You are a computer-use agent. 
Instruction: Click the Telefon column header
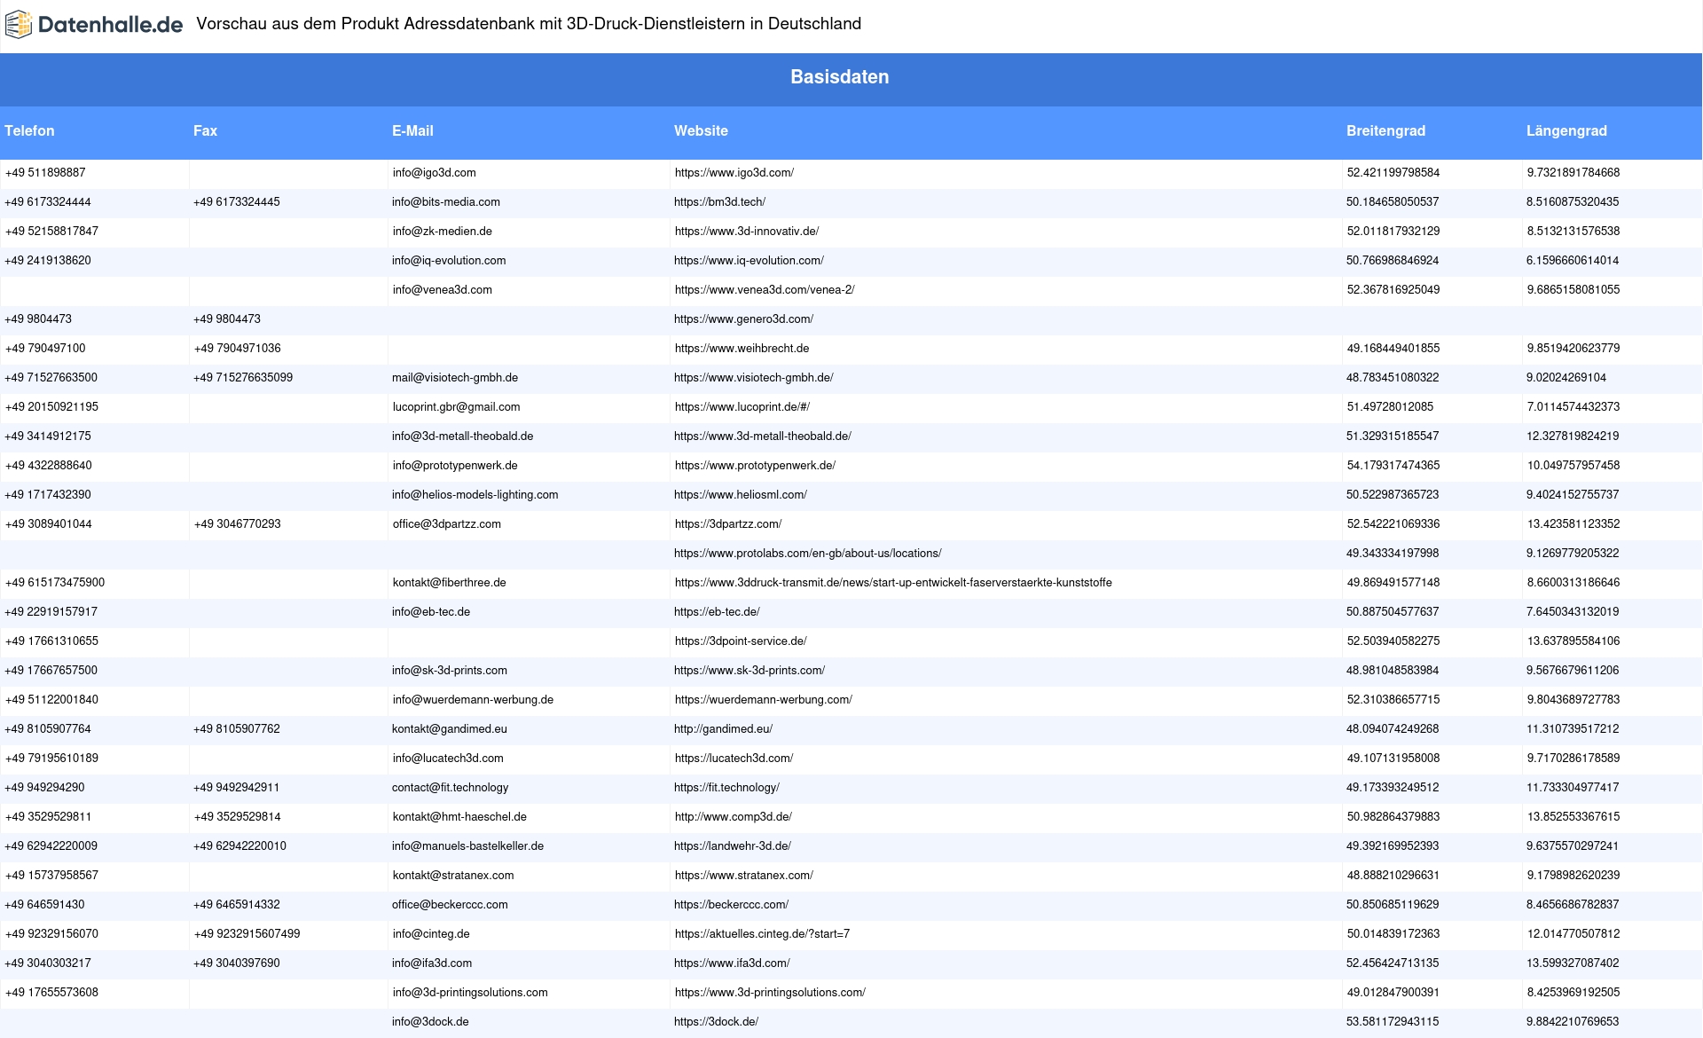(x=29, y=131)
